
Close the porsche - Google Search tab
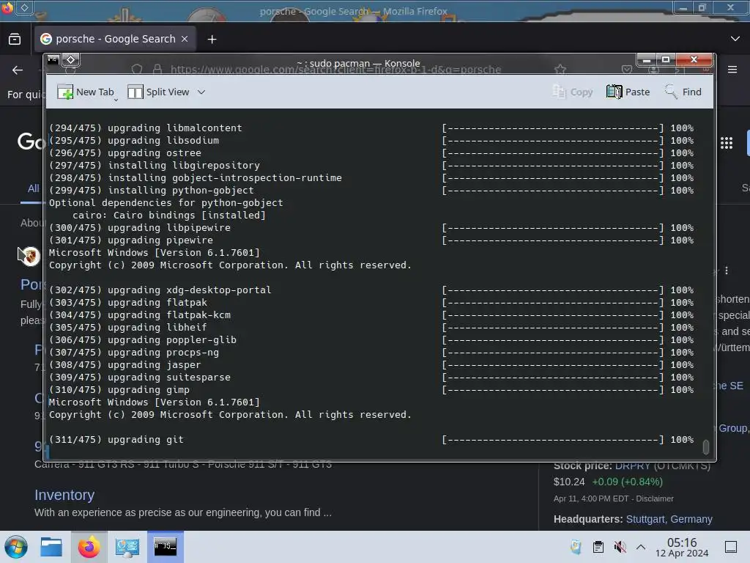[185, 39]
